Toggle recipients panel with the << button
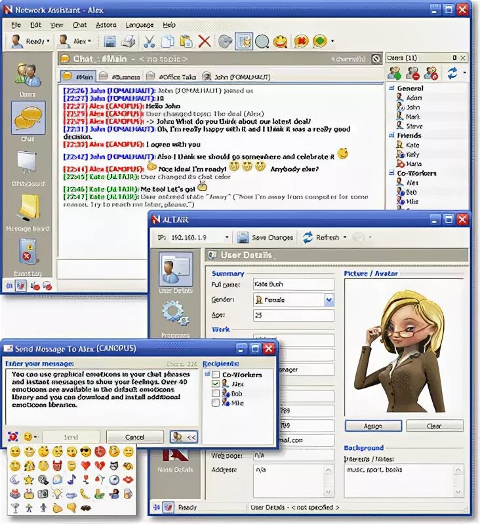480x524 pixels. click(184, 437)
